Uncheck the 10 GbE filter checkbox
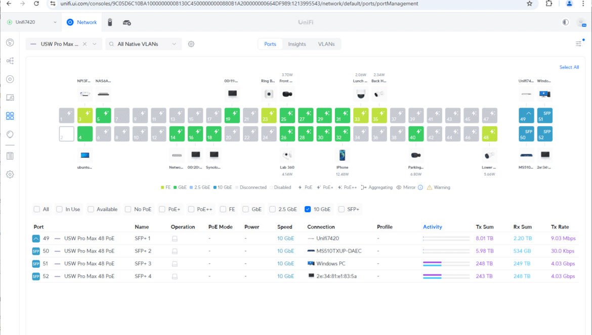 coord(308,209)
